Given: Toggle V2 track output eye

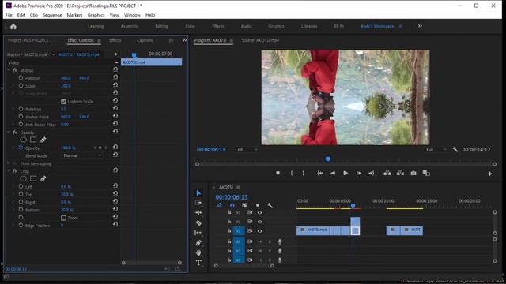Looking at the screenshot, I should (260, 222).
